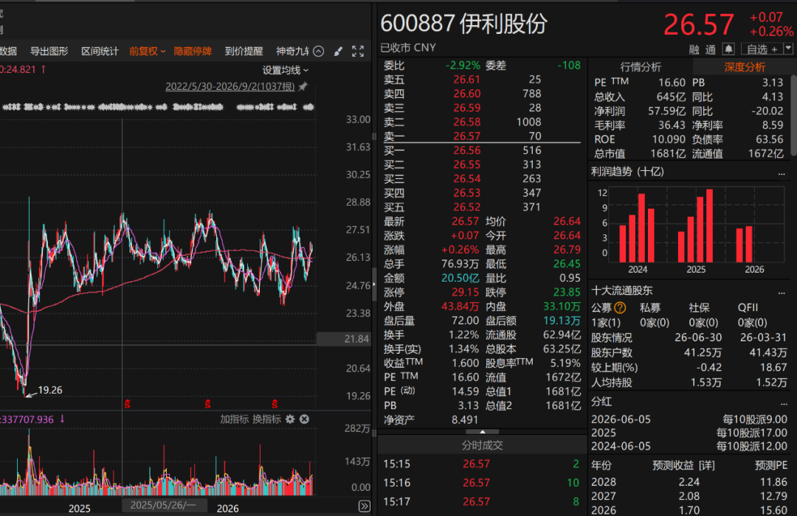Click the 2024-06-05 dividend entry
Viewport: 797px width, 516px height.
tap(689, 447)
